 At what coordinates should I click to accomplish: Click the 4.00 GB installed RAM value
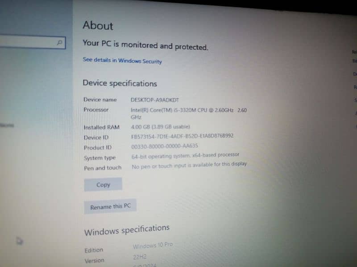click(x=161, y=127)
